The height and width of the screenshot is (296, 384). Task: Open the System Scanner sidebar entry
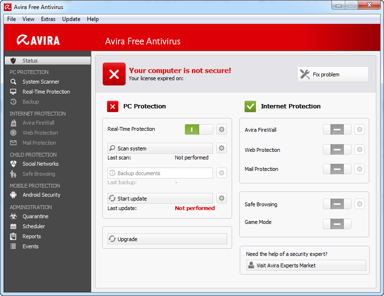41,82
